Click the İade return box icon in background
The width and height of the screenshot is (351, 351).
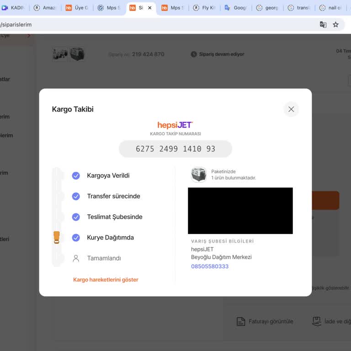[317, 321]
